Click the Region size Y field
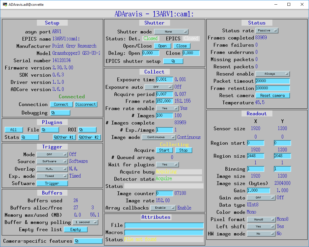Viewport: 309px width, 247px height. 282,156
